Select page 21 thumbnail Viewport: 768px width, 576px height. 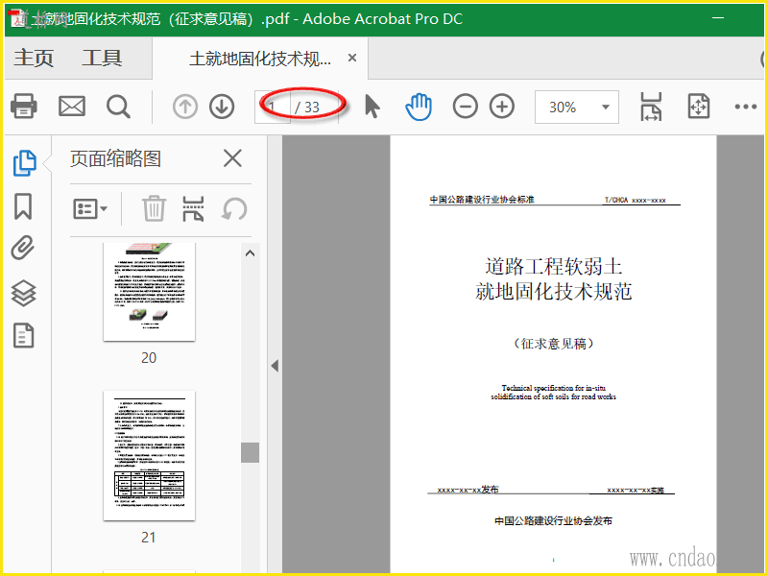coord(149,455)
